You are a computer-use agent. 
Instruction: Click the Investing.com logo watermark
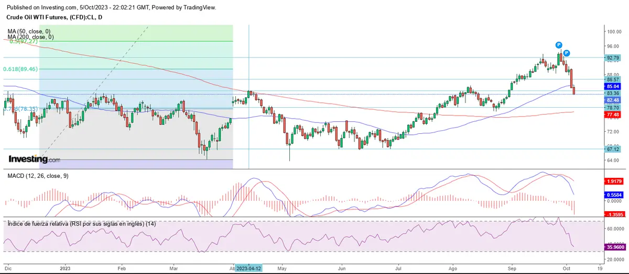click(x=35, y=158)
